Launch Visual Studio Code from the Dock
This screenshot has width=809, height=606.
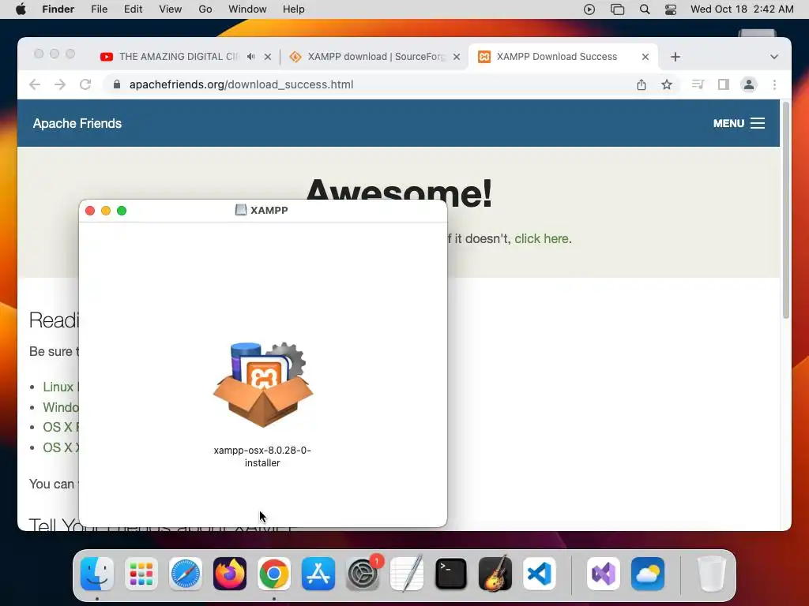(x=539, y=574)
